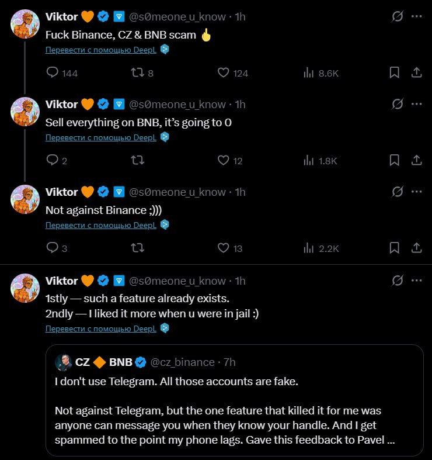This screenshot has width=432, height=460.
Task: View analytics showing 8.6K views
Action: click(309, 73)
